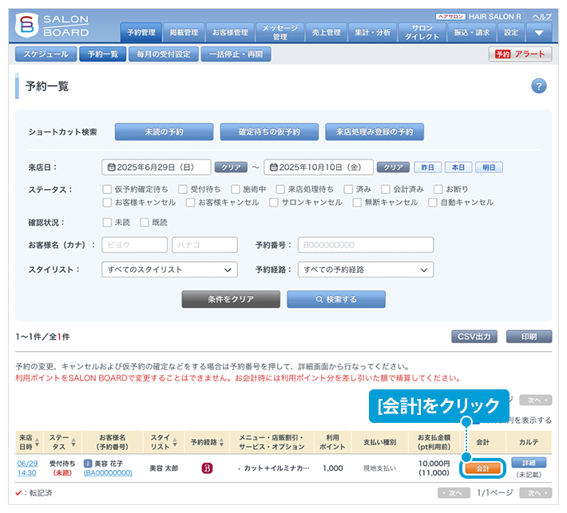Click the orange 会計 button
567x513 pixels.
click(482, 468)
